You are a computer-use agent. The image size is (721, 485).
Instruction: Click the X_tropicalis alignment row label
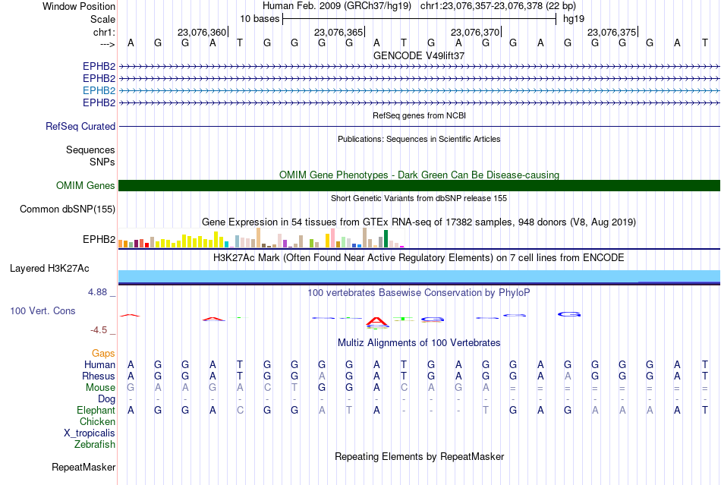coord(90,433)
